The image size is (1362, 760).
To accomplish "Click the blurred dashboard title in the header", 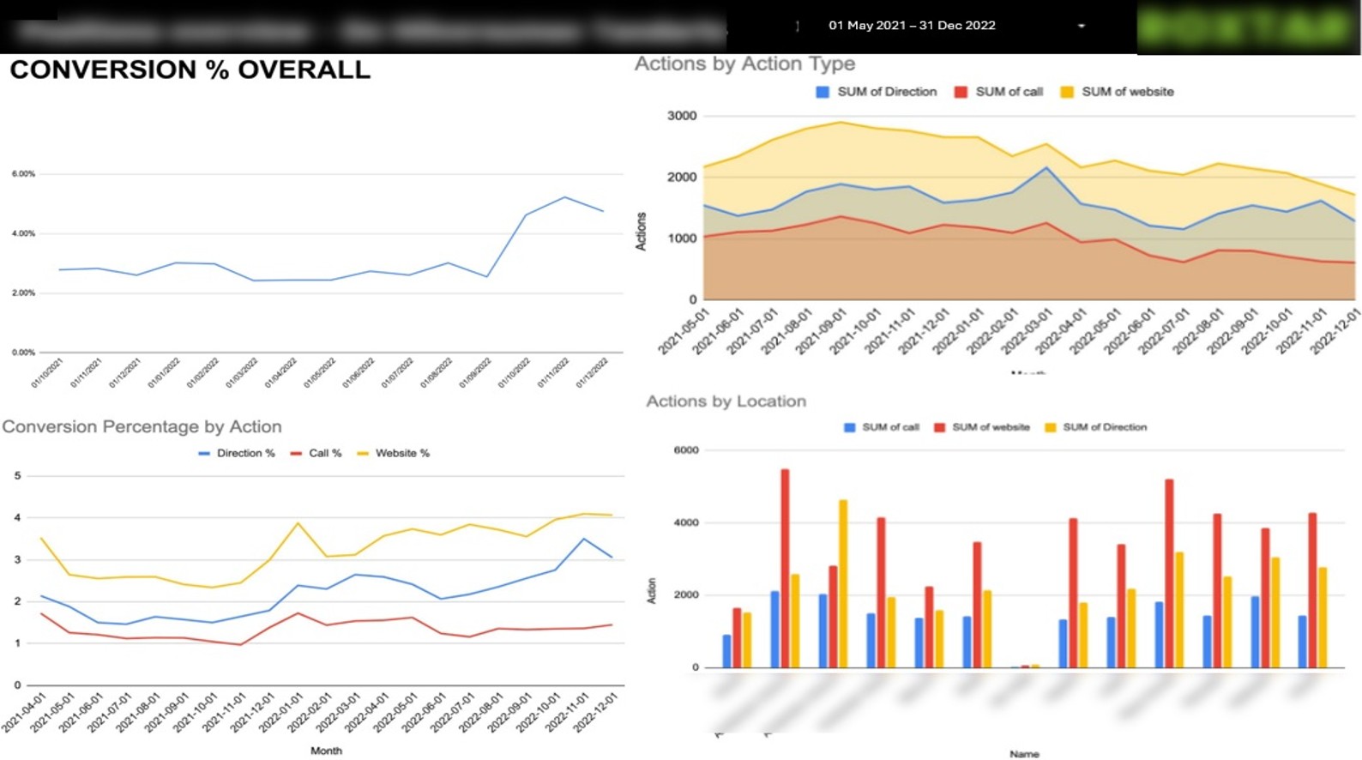I will (x=369, y=31).
